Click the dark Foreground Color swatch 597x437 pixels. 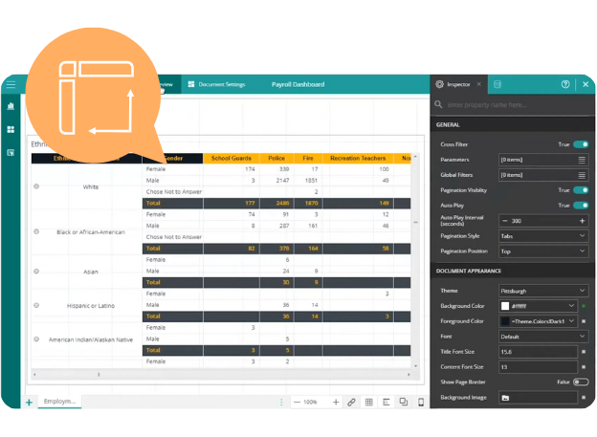(505, 321)
